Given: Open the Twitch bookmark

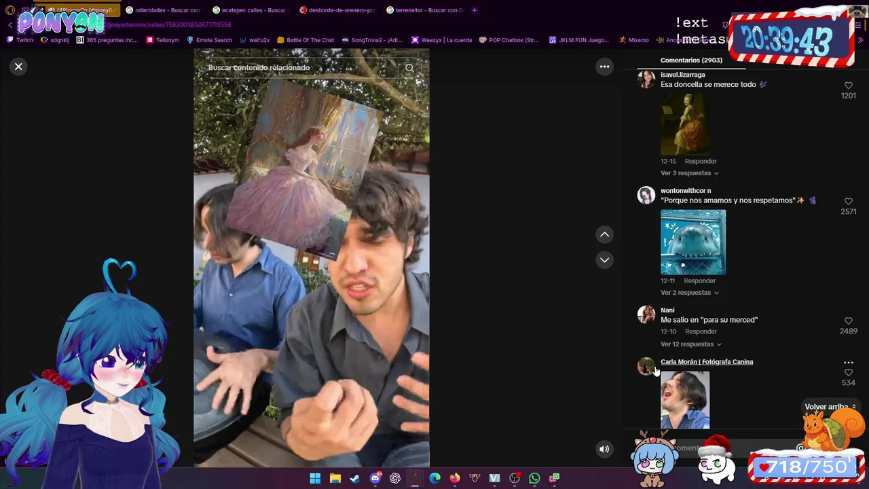Looking at the screenshot, I should [x=20, y=40].
